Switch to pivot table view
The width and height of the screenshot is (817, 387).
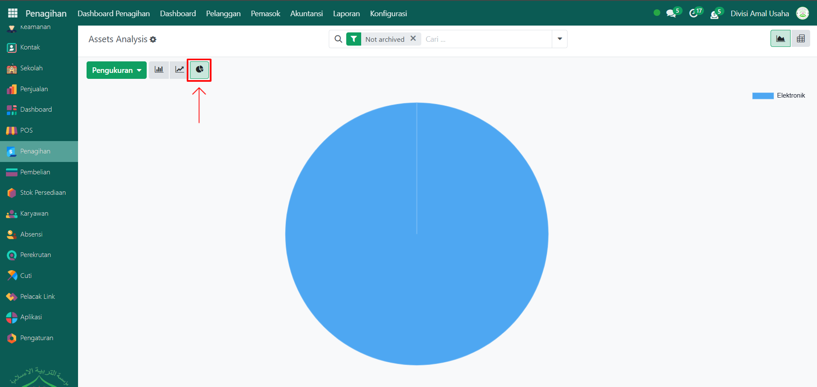click(800, 39)
